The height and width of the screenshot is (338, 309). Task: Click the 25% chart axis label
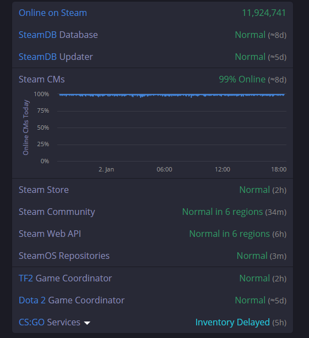pyautogui.click(x=43, y=144)
